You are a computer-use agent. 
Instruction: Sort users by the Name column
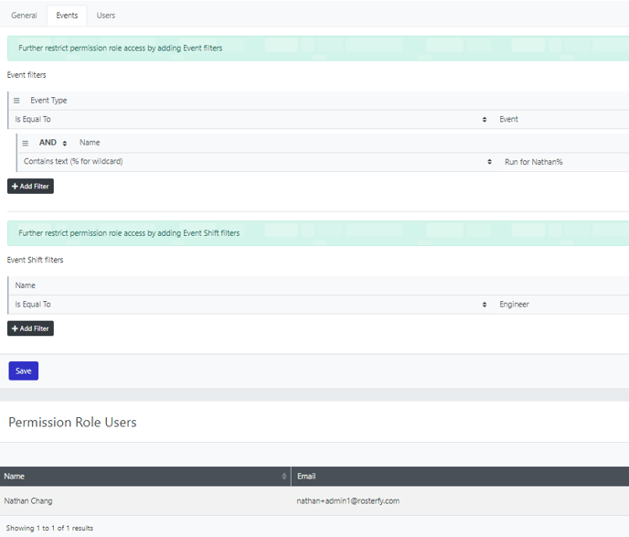click(145, 477)
